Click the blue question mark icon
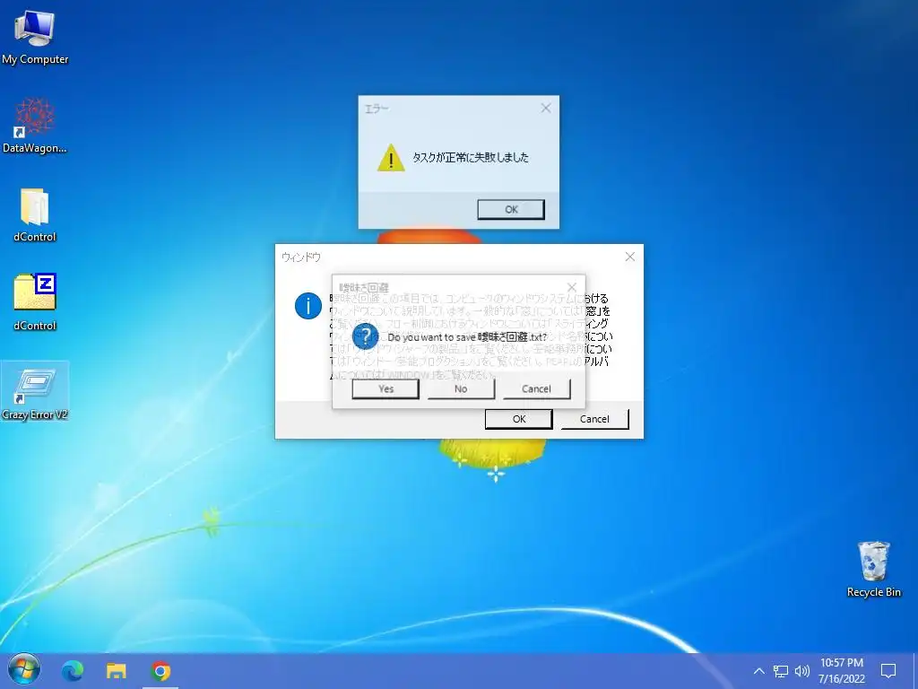 (x=366, y=336)
